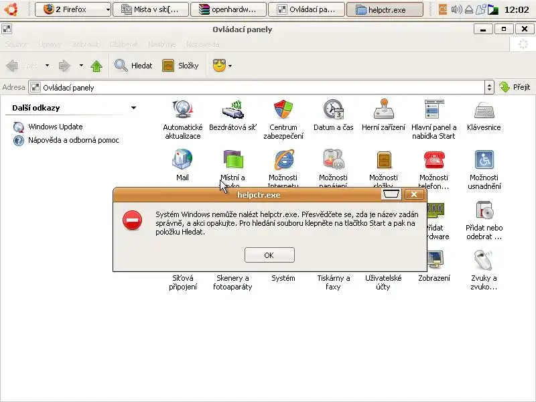Open the Bezdrátová síť icon
This screenshot has width=536, height=402.
click(x=232, y=115)
